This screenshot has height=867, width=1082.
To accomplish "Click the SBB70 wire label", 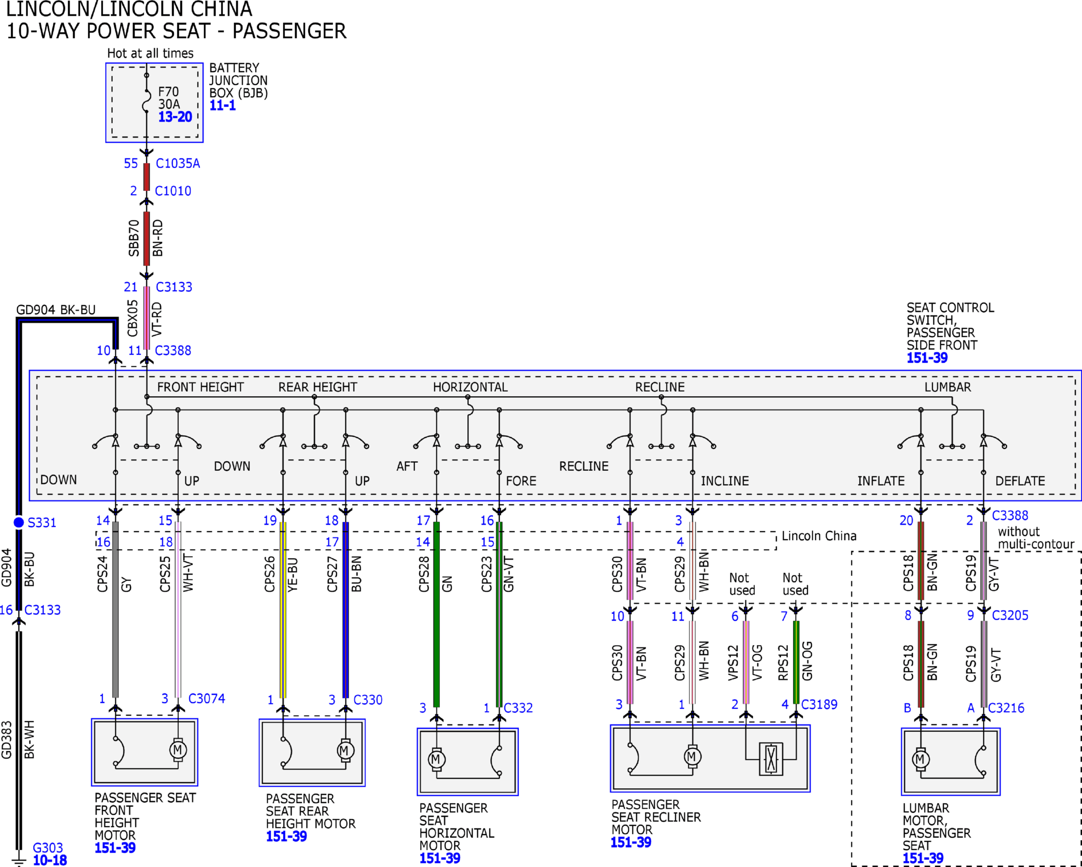I will pos(134,238).
